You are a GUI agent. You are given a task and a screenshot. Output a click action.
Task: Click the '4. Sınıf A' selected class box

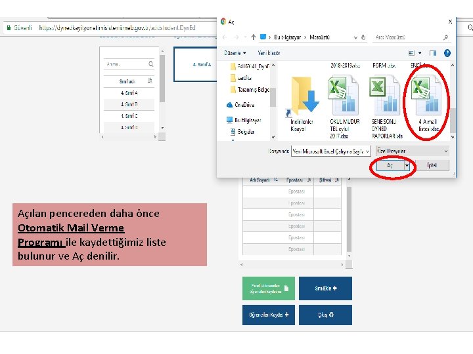click(x=196, y=64)
